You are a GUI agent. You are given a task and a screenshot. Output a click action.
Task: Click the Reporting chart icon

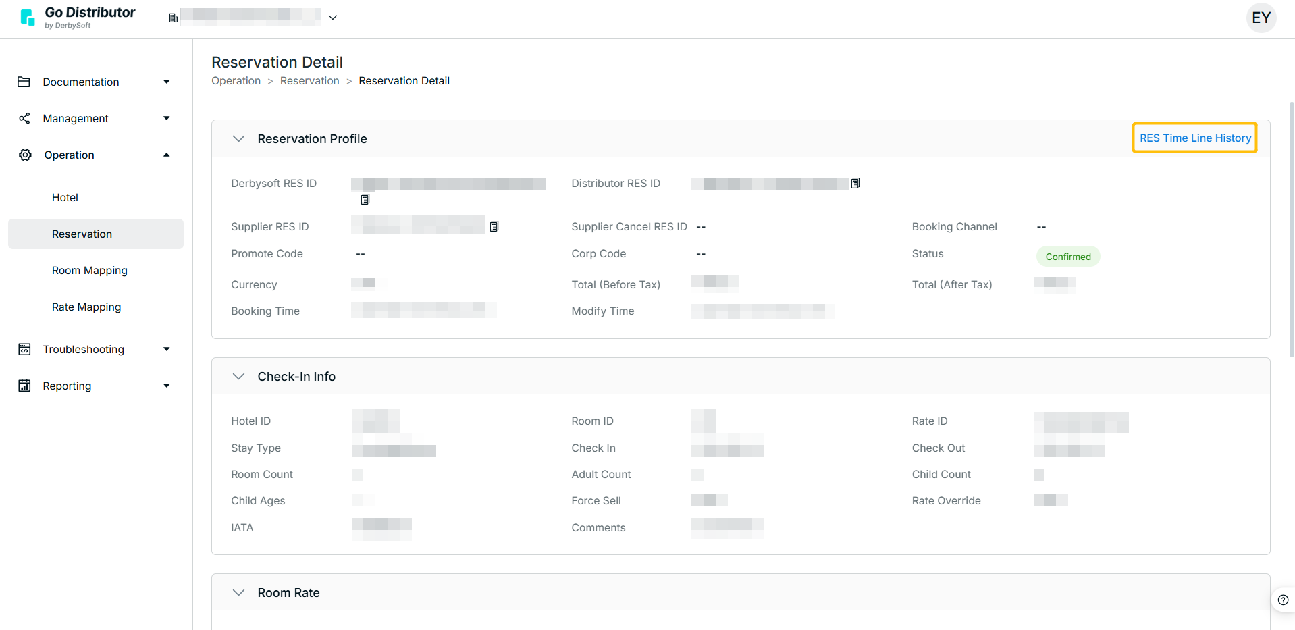point(24,386)
